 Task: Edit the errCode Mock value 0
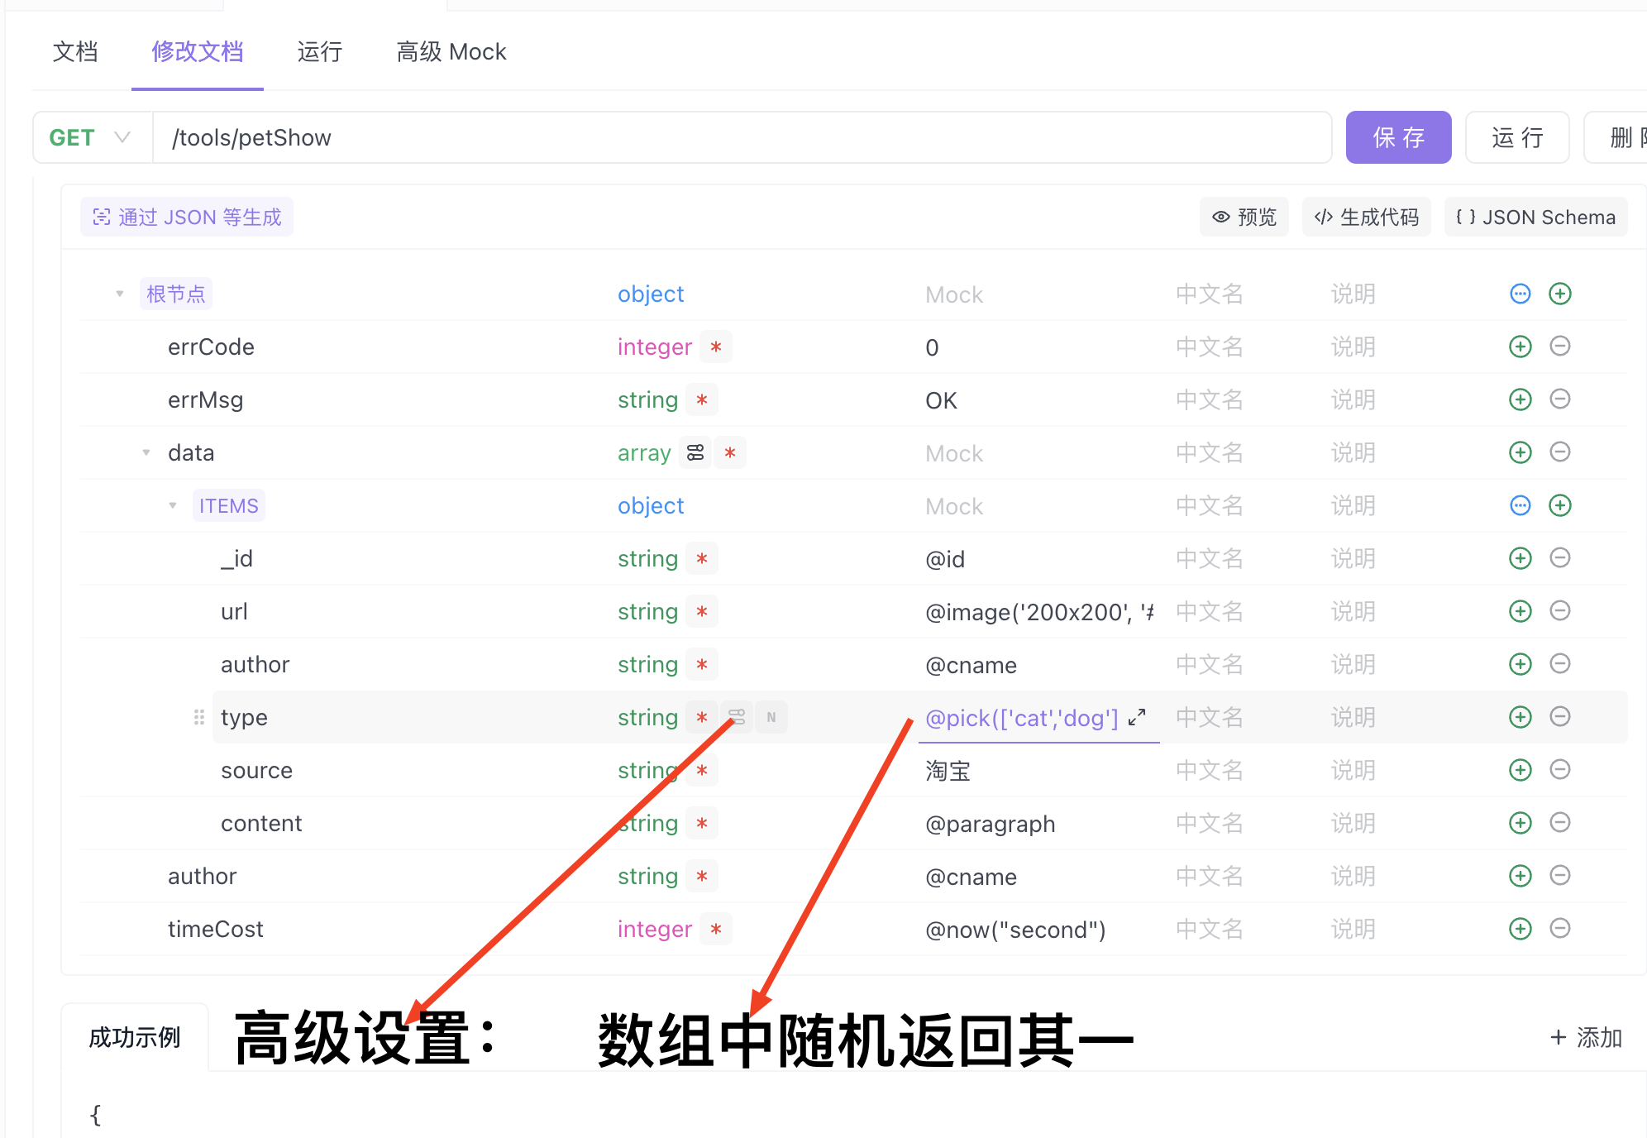coord(1038,347)
